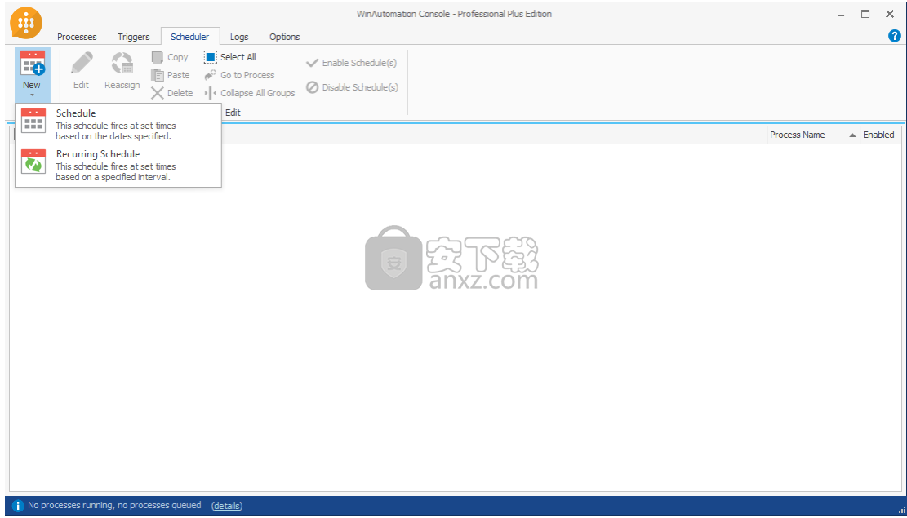
Task: Click the status text 'No processes running, no processes queued'
Action: 114,505
